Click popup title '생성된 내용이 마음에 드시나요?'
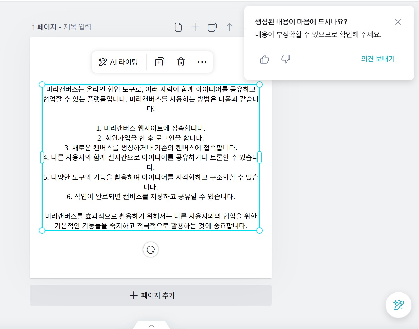419x329 pixels. coord(301,22)
